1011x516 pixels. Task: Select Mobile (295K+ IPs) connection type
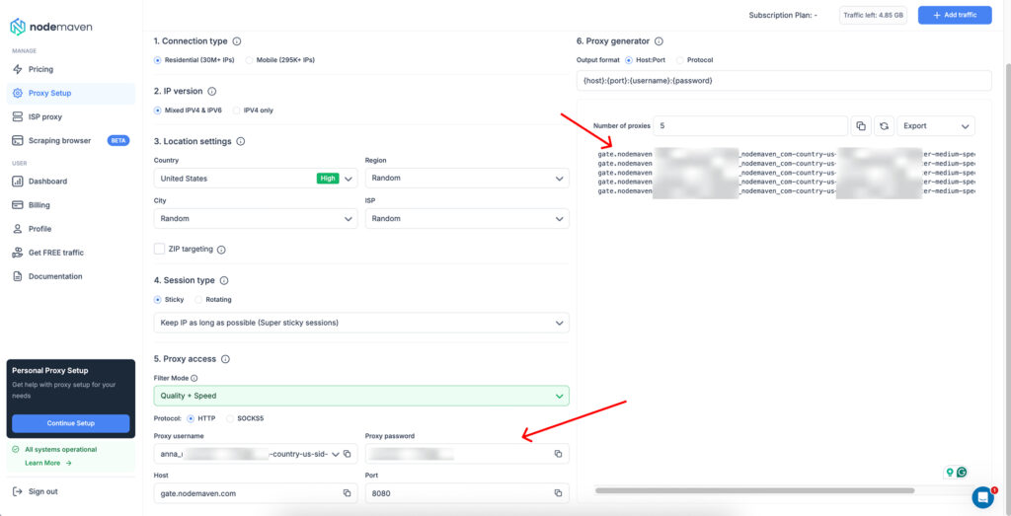249,60
